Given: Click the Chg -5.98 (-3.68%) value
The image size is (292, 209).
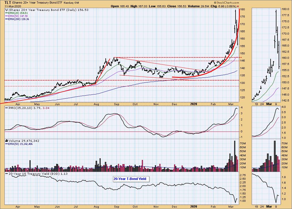Looking at the screenshot, I should pos(223,6).
